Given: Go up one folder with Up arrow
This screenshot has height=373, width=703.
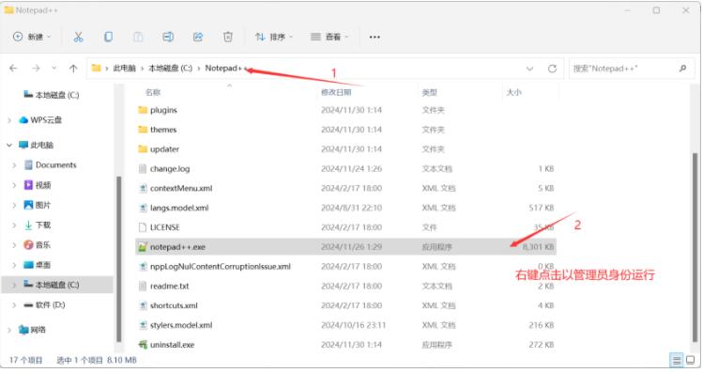Looking at the screenshot, I should tap(73, 69).
